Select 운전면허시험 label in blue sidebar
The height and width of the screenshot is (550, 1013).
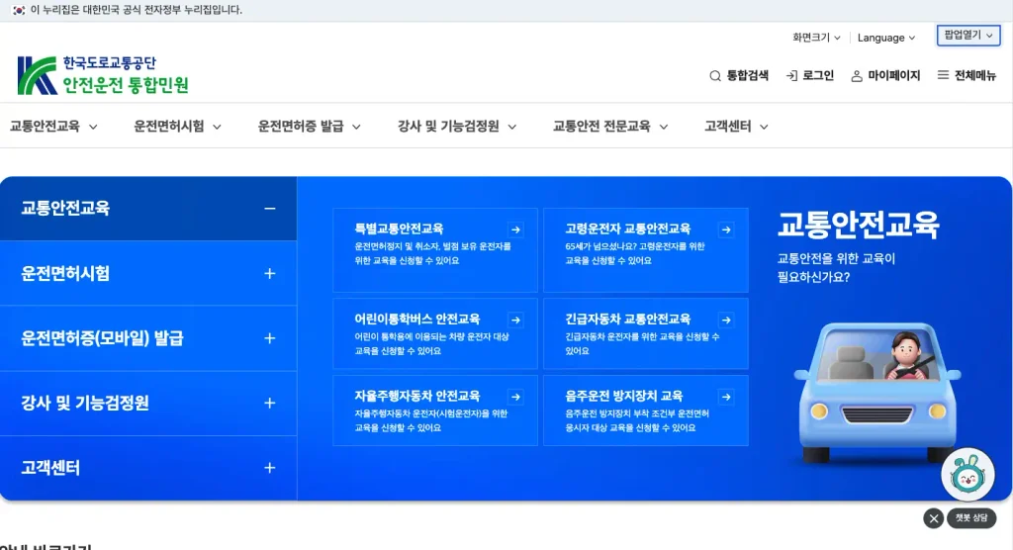coord(65,273)
